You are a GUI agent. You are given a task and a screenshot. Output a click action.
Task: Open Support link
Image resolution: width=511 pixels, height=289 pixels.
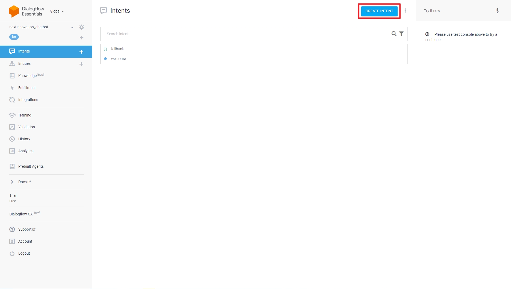(x=27, y=229)
